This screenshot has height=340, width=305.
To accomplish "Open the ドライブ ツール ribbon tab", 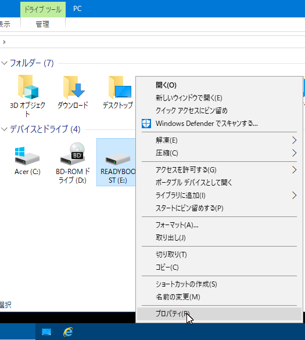I will click(x=43, y=9).
